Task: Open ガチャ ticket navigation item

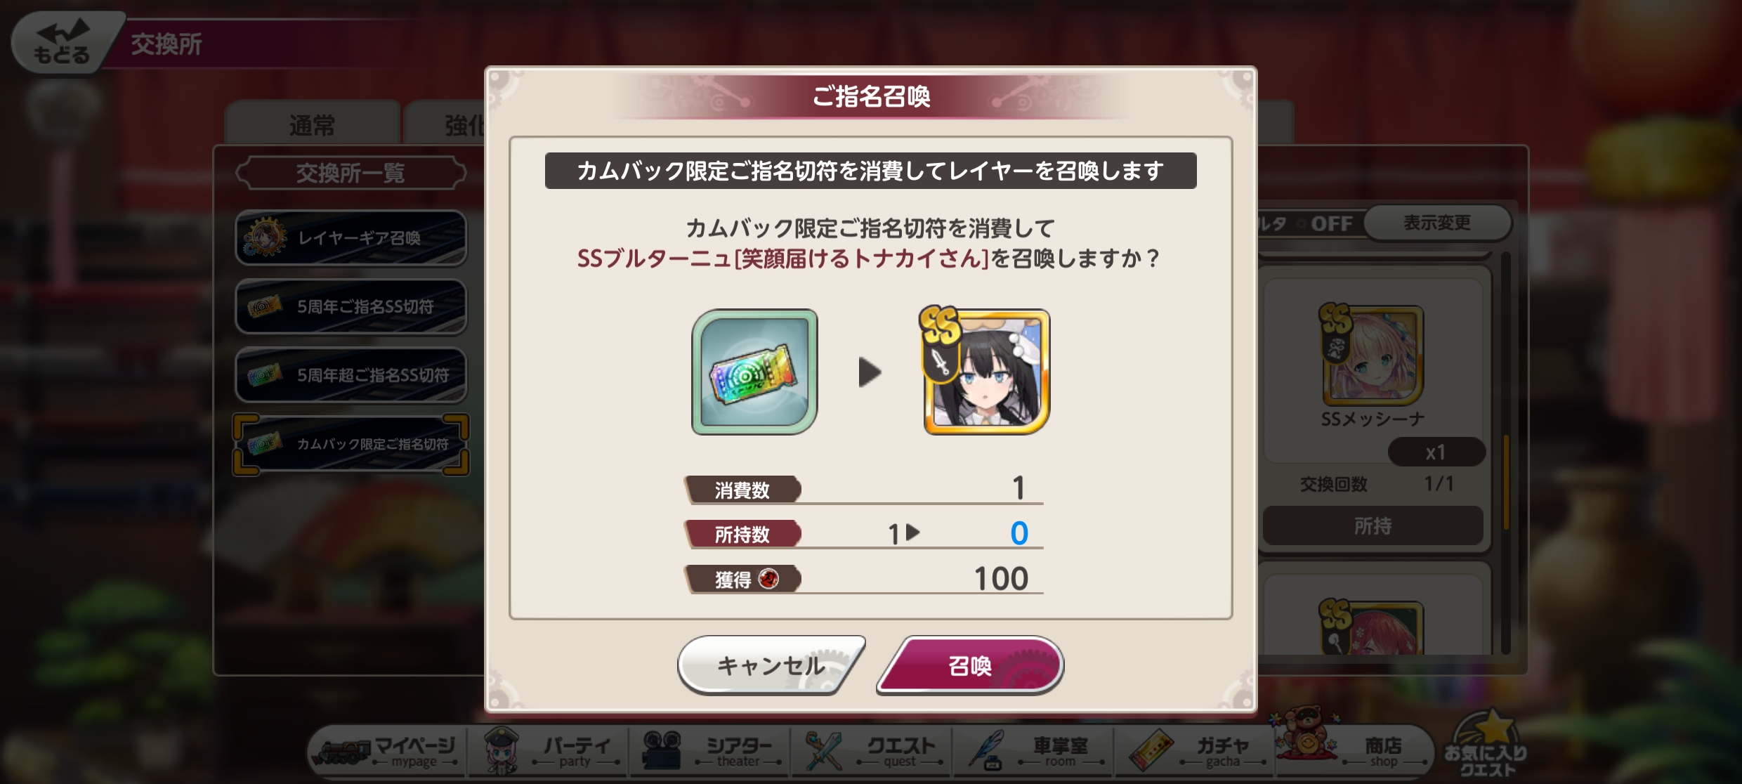Action: (1194, 752)
